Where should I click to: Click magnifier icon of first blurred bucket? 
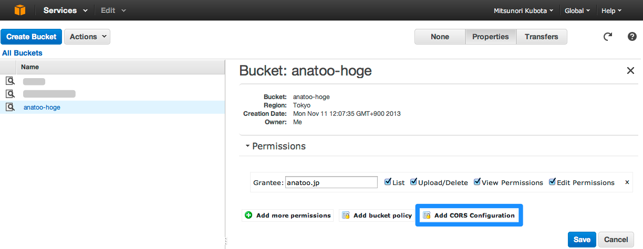(x=10, y=81)
